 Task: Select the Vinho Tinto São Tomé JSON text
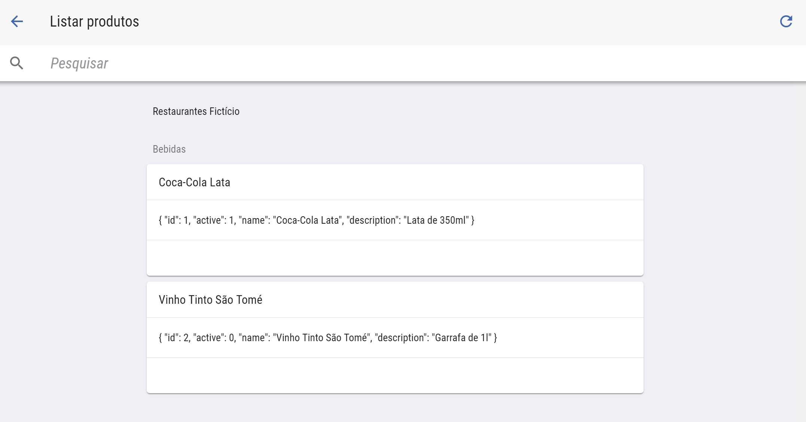point(327,337)
